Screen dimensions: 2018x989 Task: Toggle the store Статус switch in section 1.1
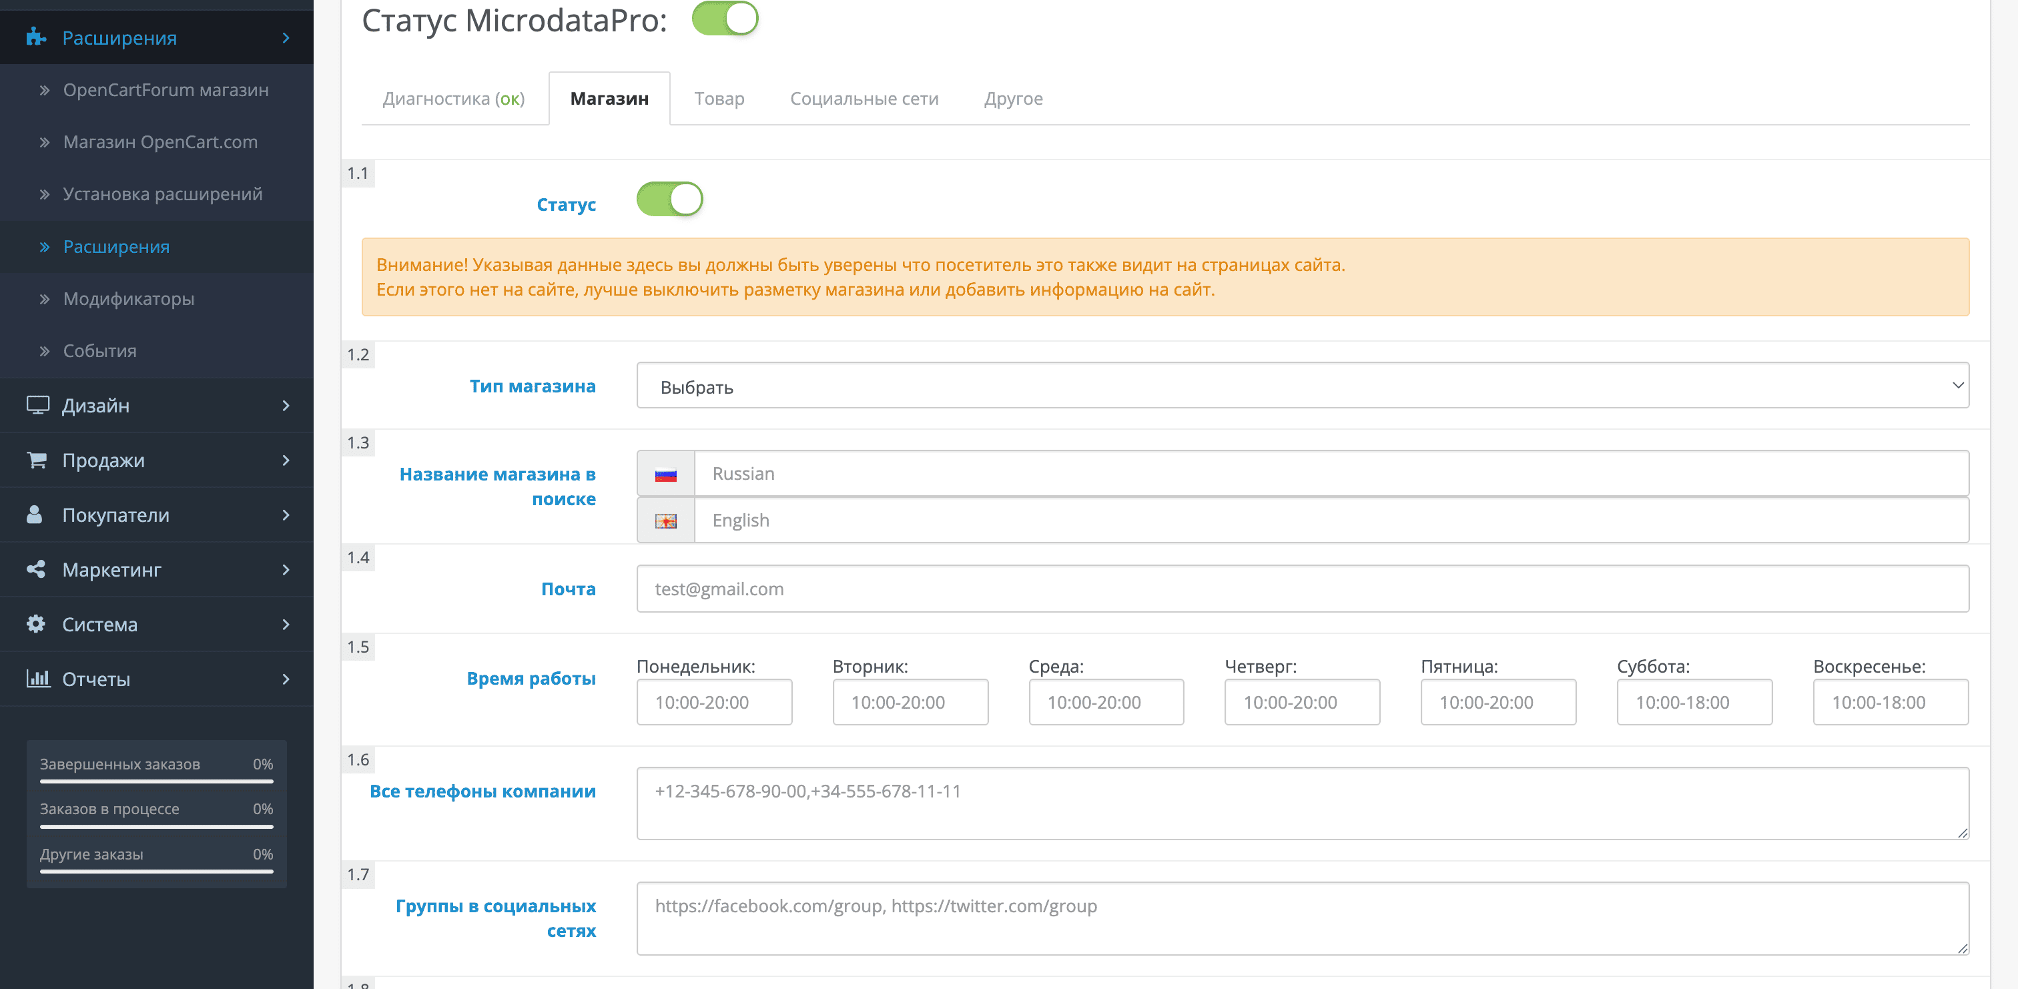[x=669, y=199]
